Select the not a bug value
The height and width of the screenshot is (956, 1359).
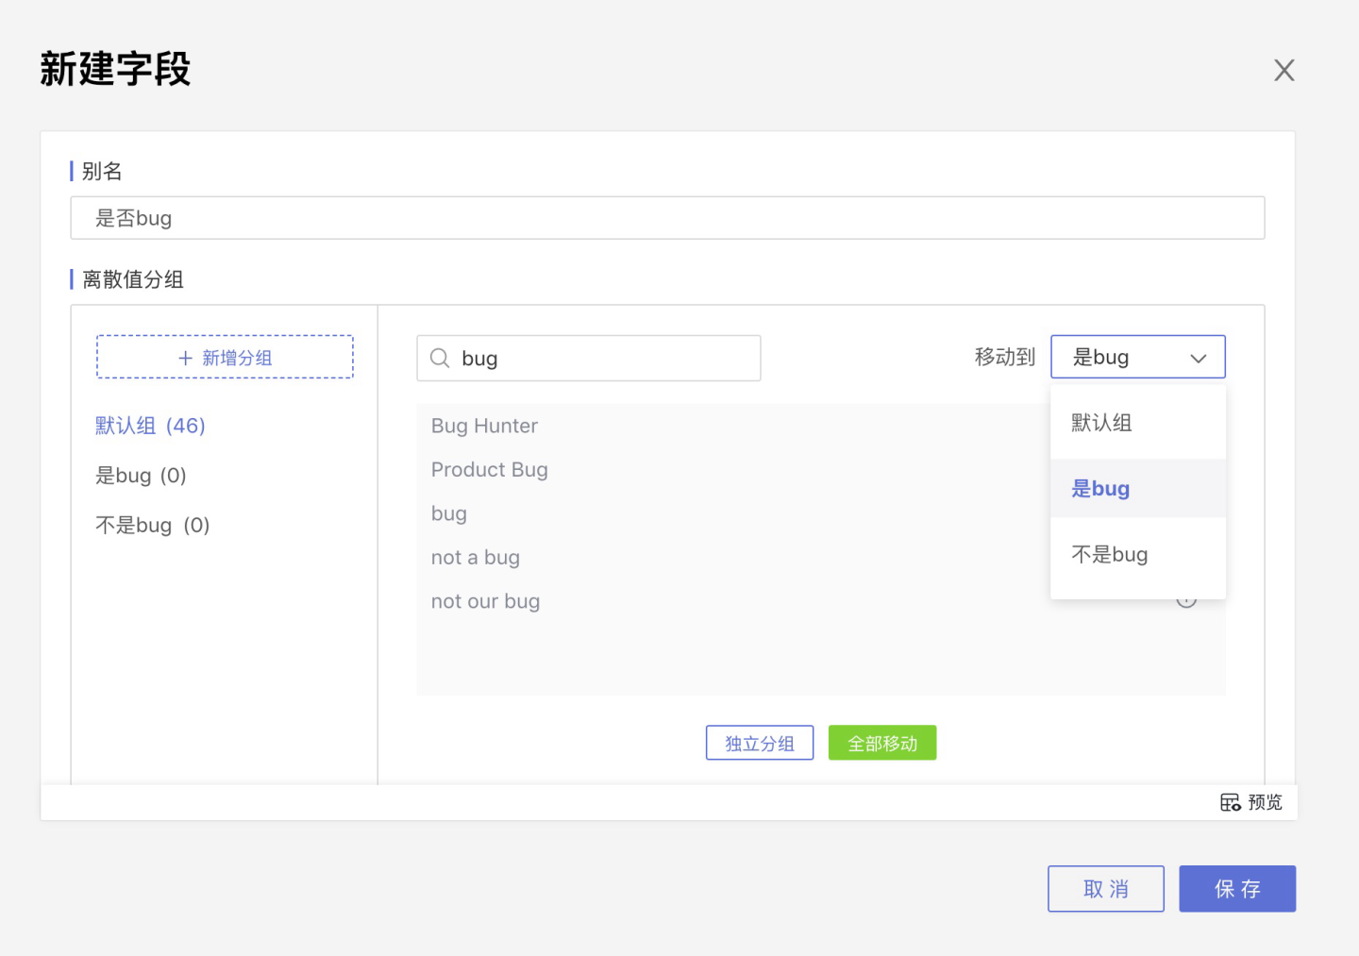coord(475,558)
